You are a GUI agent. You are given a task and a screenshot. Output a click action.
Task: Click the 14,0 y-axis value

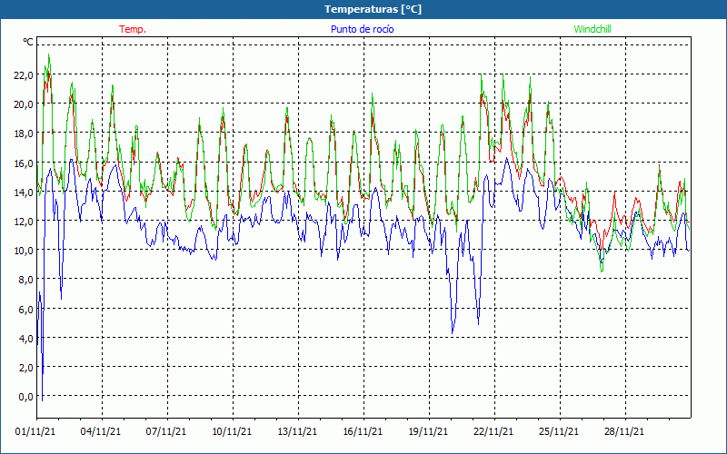pyautogui.click(x=24, y=192)
